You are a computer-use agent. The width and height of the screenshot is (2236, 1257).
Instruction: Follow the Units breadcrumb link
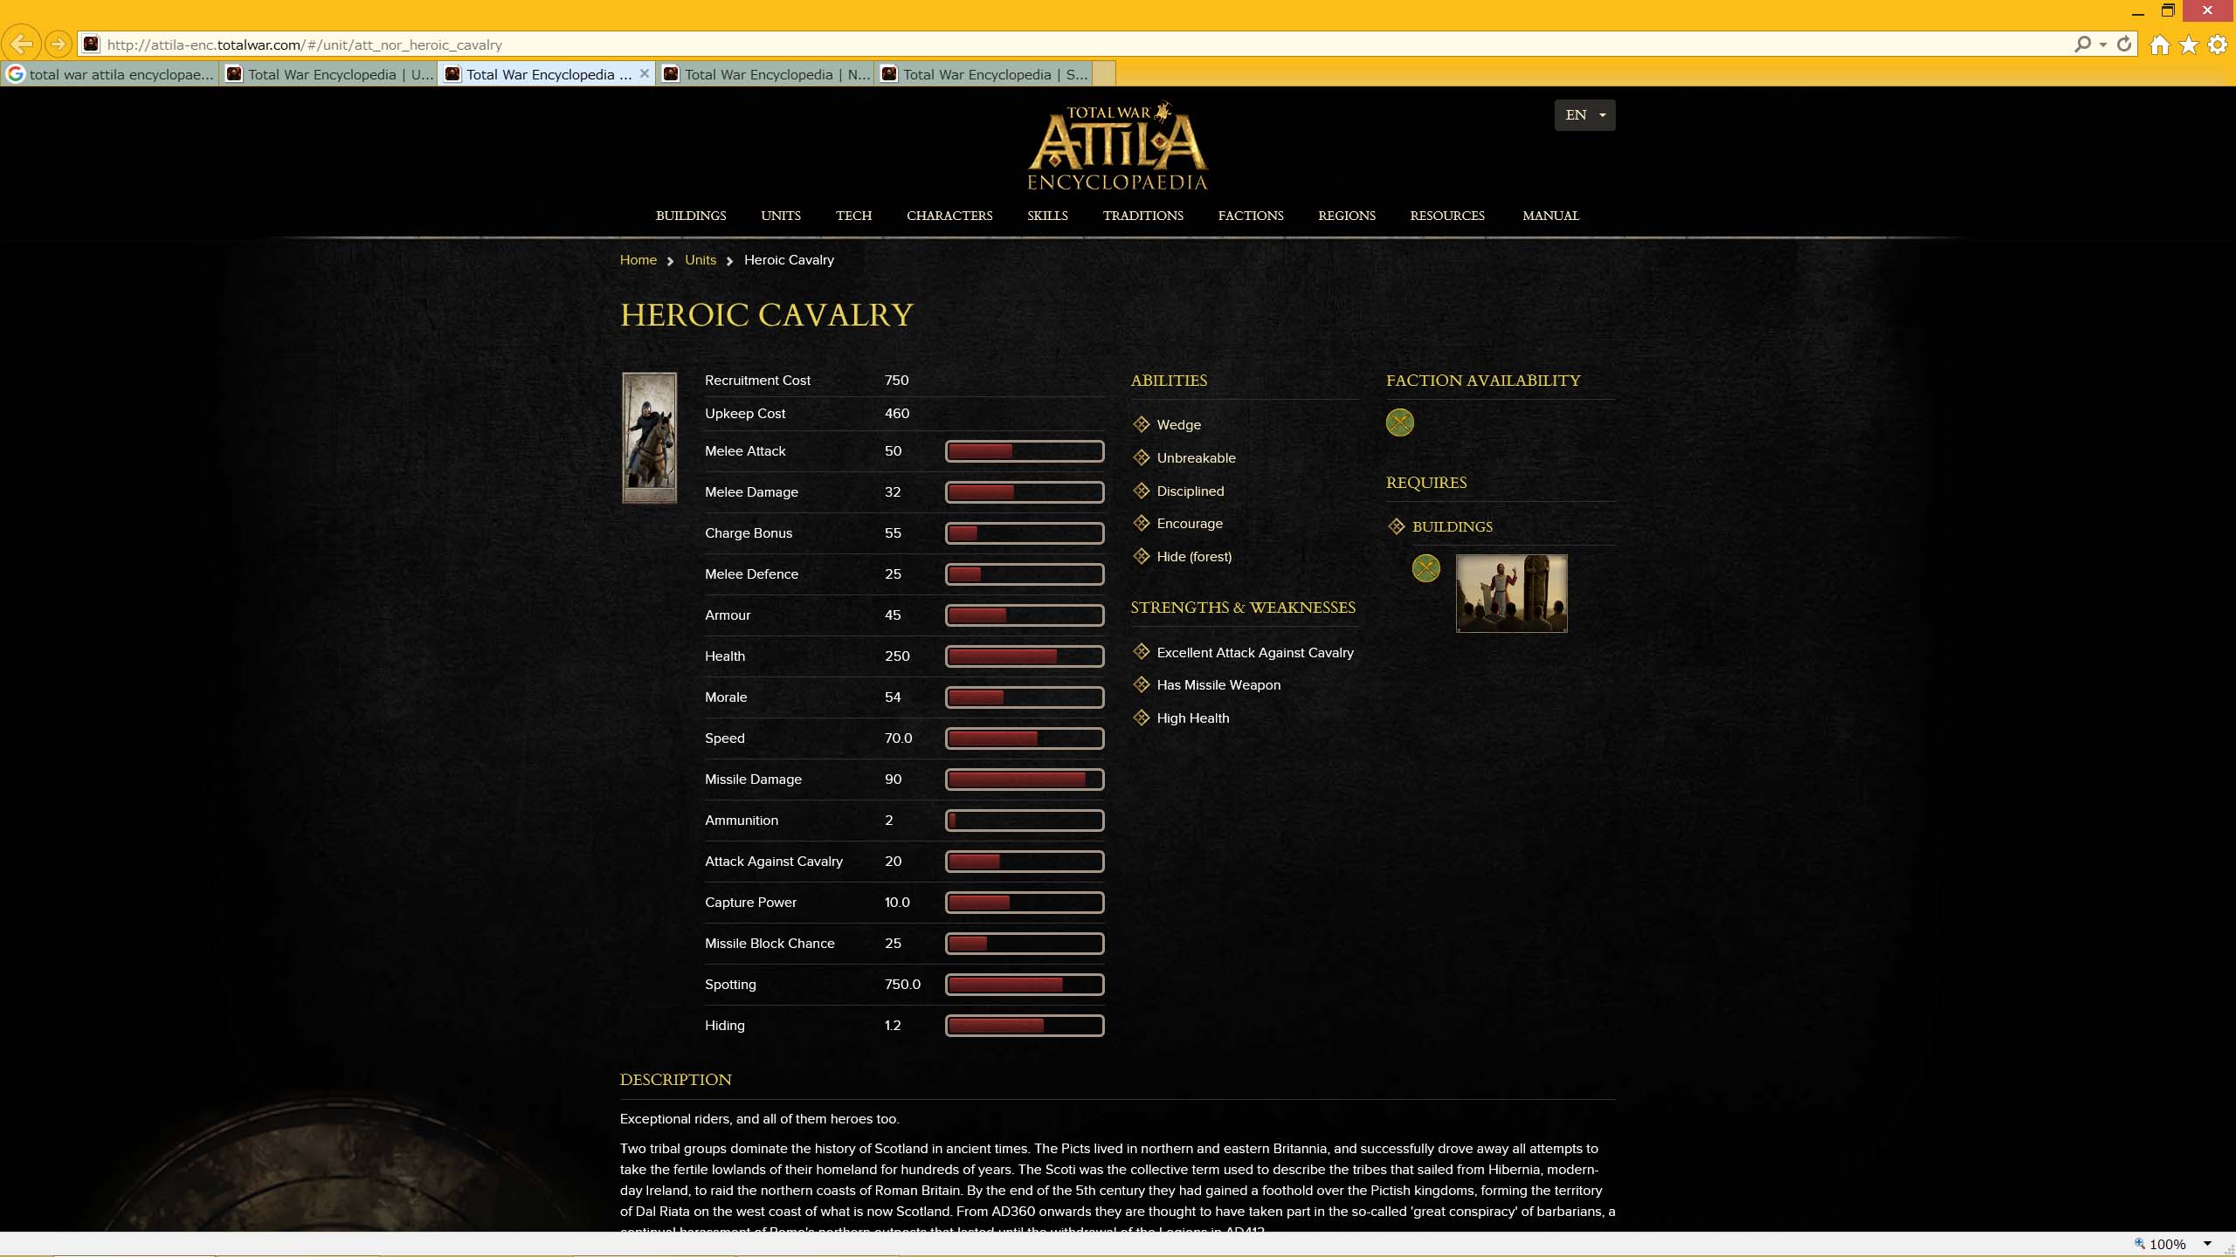(x=700, y=260)
